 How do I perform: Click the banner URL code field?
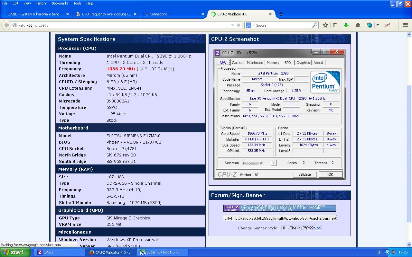(280, 218)
